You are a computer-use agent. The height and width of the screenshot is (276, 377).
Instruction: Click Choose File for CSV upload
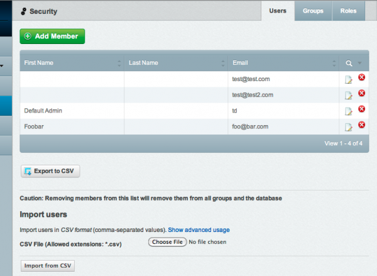167,242
